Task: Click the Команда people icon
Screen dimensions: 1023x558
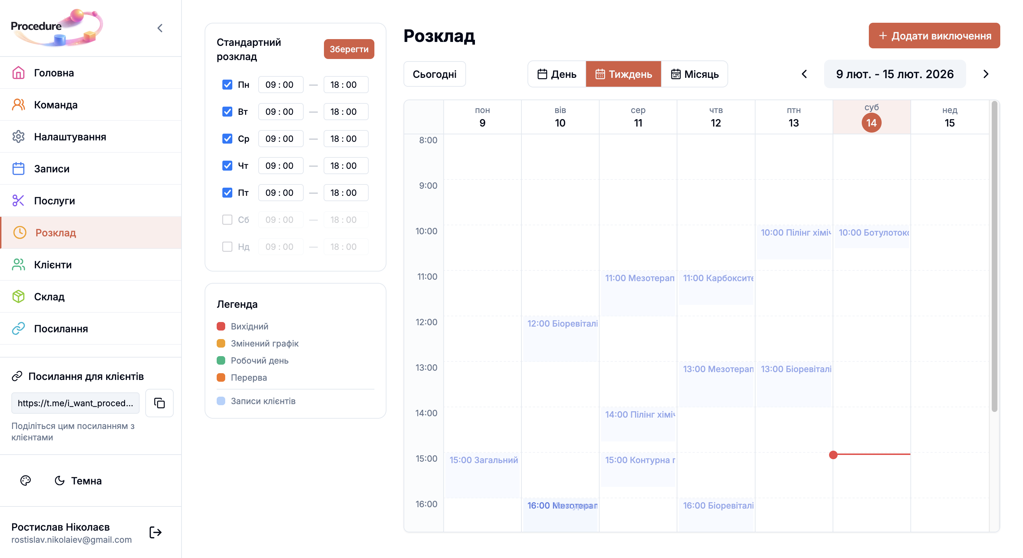Action: (18, 104)
